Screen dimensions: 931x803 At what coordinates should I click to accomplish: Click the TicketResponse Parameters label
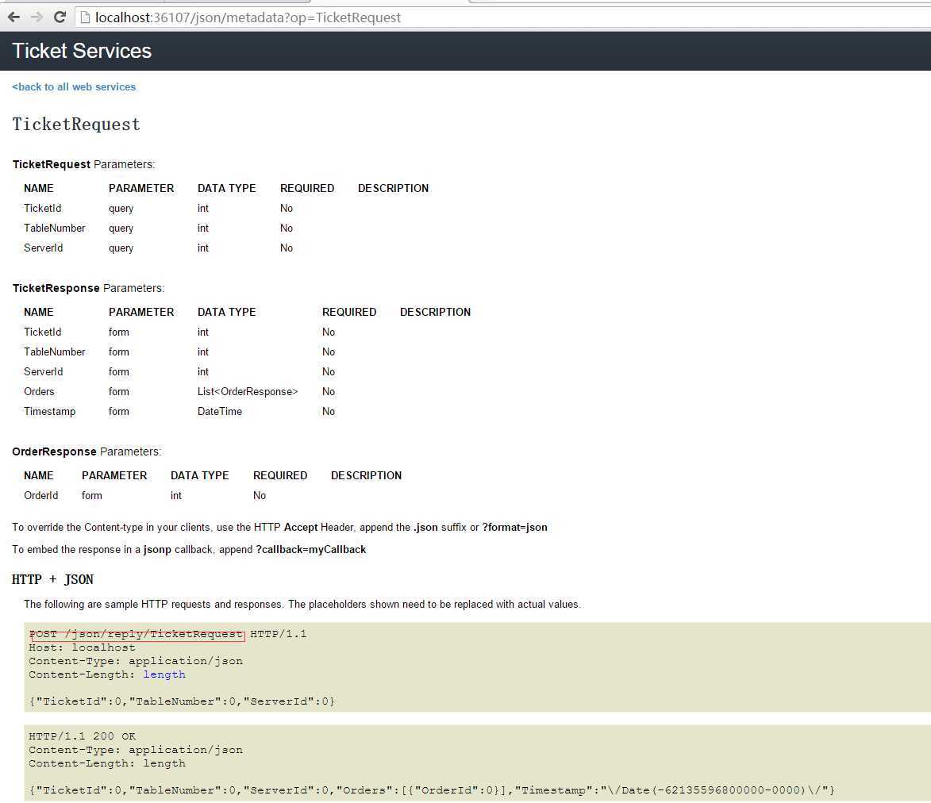click(x=88, y=289)
